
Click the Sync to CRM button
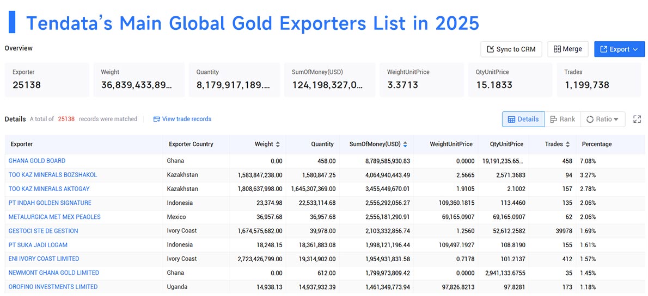pos(511,49)
